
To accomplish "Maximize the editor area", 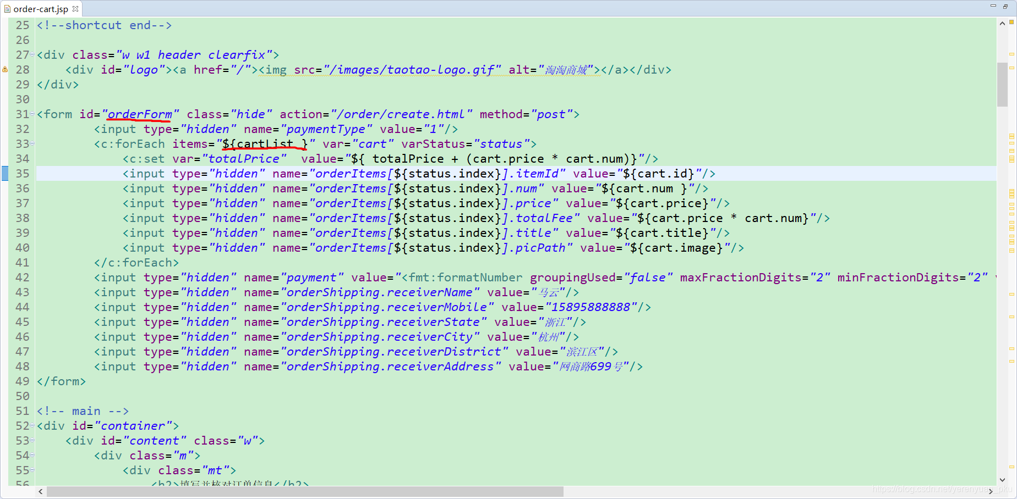I will tap(1005, 6).
